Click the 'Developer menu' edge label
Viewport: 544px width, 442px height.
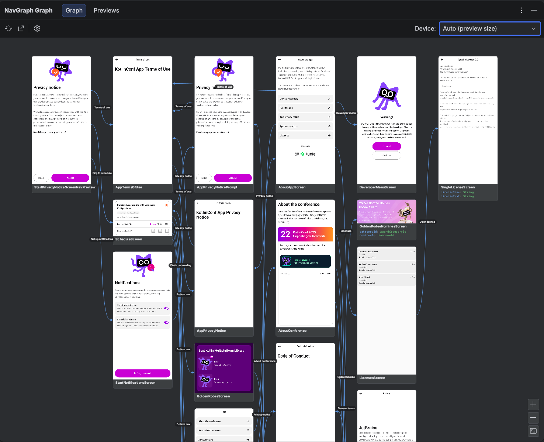point(346,113)
